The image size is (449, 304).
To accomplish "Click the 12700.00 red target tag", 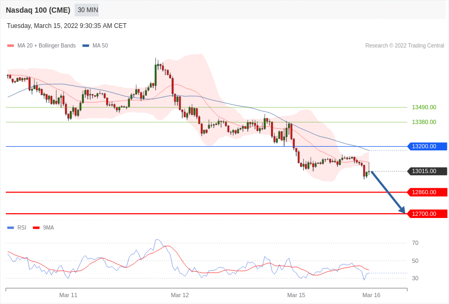I will point(427,214).
